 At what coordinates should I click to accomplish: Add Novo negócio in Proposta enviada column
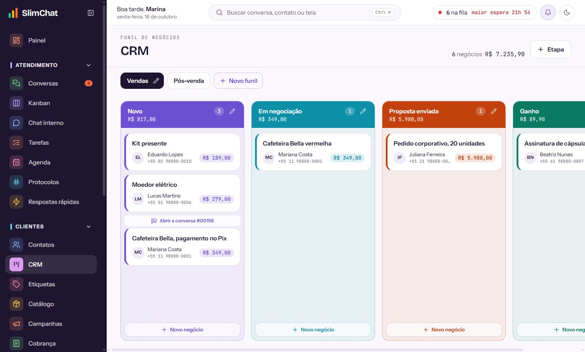tap(444, 330)
